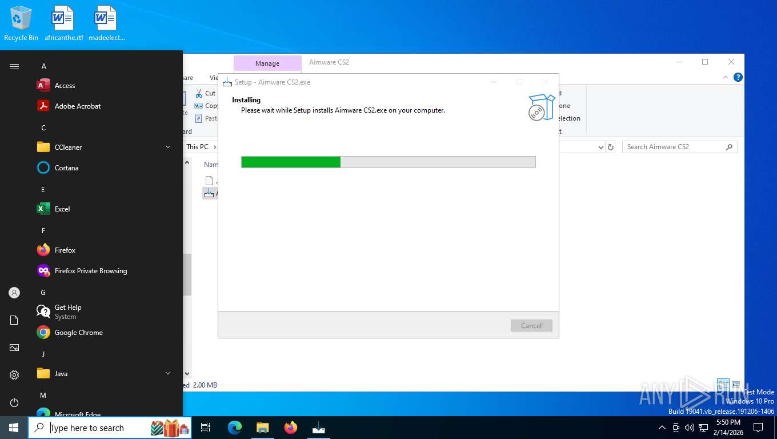Click Cut in Explorer ribbon

tap(206, 93)
